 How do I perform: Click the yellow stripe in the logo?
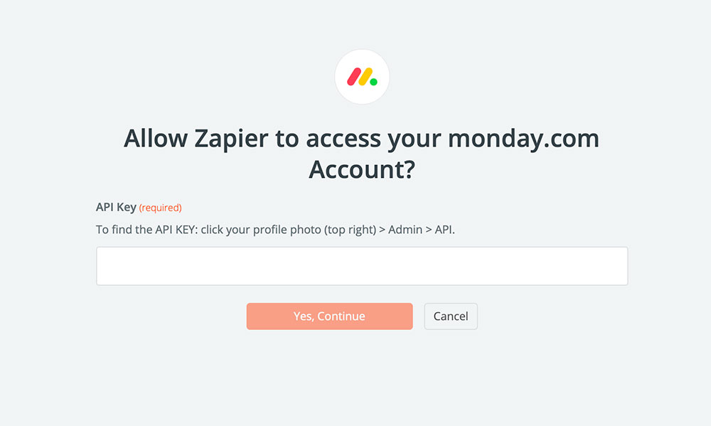coord(365,77)
